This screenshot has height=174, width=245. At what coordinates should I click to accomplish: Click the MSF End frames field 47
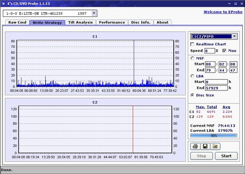coord(233,70)
